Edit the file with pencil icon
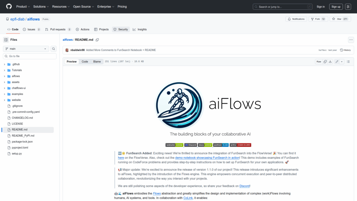Viewport: 357px width, 201px height. pyautogui.click(x=337, y=61)
